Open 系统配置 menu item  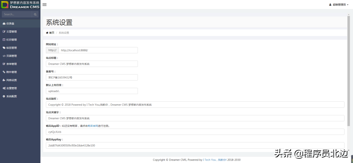tap(20, 96)
